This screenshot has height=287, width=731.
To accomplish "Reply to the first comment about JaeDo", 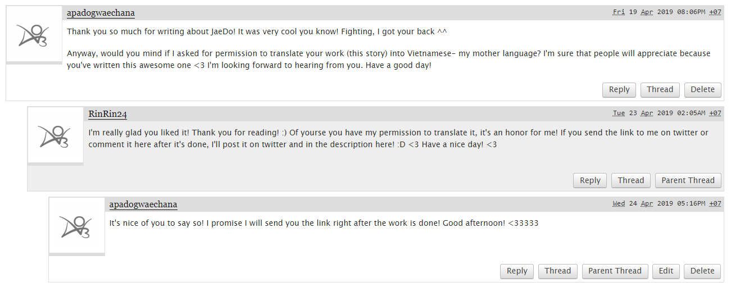I will tap(619, 89).
